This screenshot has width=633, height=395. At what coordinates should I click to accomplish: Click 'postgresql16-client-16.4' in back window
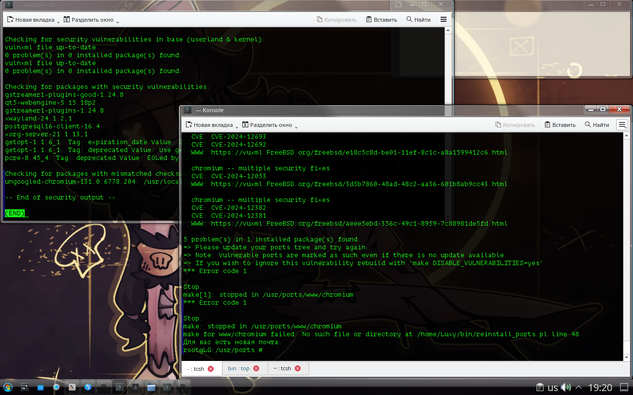[52, 126]
